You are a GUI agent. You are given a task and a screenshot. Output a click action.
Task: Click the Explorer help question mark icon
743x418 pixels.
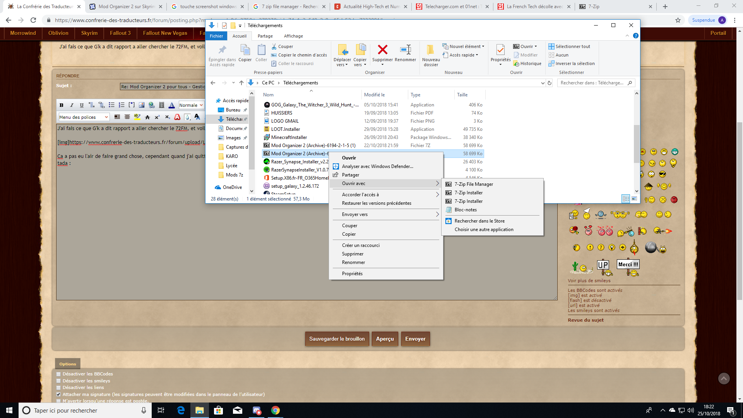635,36
